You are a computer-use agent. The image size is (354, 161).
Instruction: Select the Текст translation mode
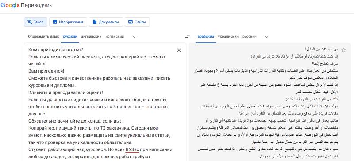click(x=35, y=22)
